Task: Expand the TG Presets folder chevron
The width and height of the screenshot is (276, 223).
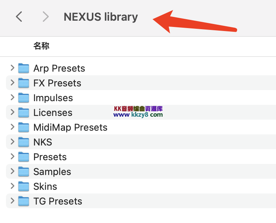Action: coord(12,201)
